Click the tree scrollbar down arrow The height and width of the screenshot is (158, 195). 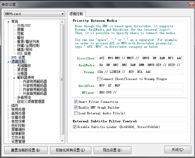coord(62,141)
